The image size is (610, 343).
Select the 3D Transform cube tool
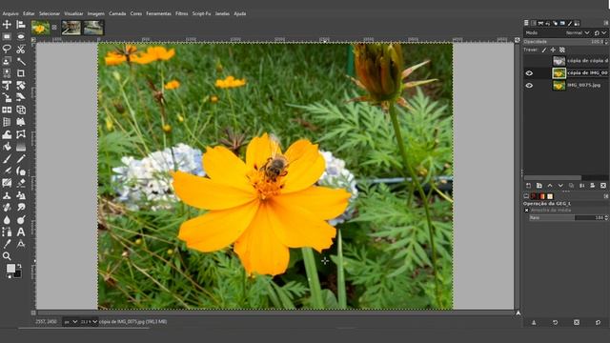click(x=21, y=111)
